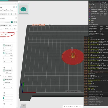Click the orange reset arrow next to value 20
This screenshot has width=108, height=108.
(x=2, y=35)
